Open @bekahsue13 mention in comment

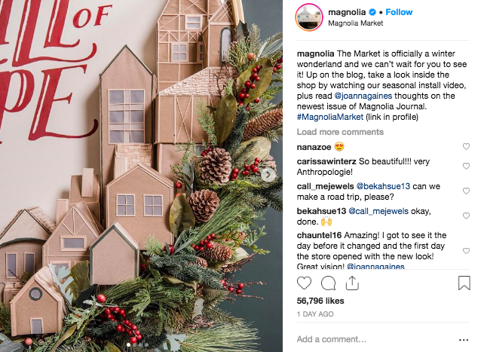tap(383, 186)
